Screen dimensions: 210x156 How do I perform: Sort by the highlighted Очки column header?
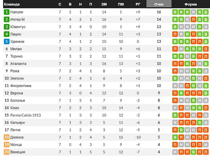[159, 4]
